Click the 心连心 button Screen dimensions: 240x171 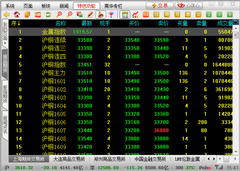coord(189,6)
